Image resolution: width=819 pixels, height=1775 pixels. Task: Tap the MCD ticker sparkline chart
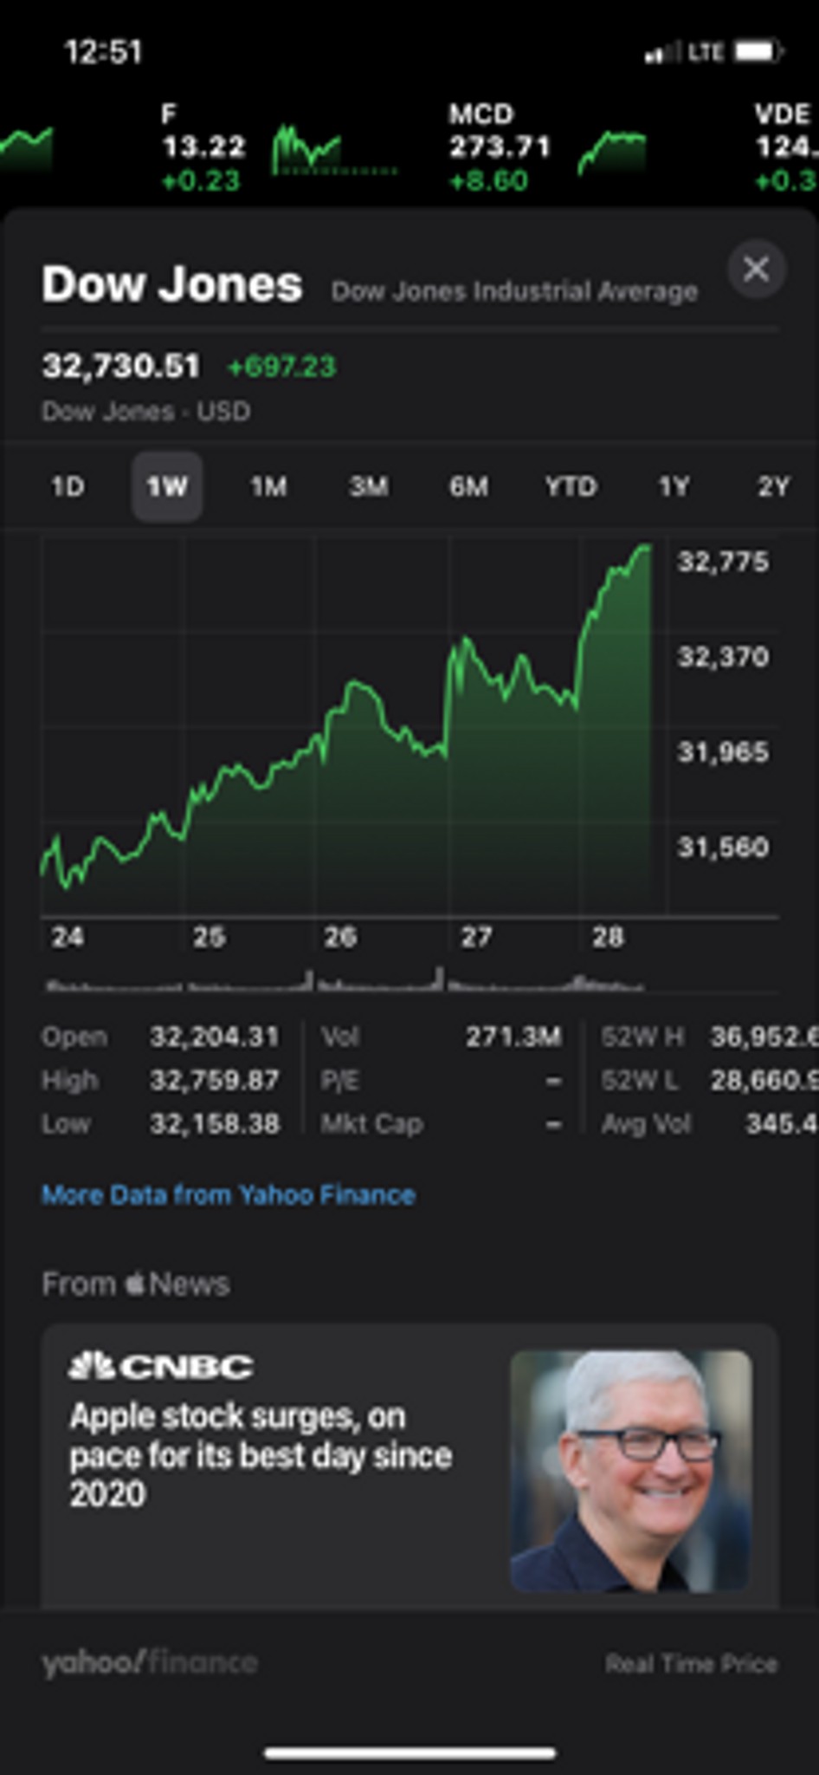(611, 152)
